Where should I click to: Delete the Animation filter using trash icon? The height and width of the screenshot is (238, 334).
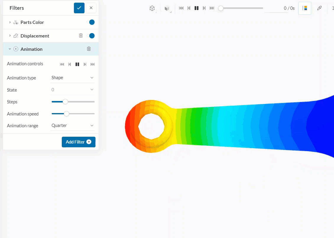pyautogui.click(x=89, y=49)
